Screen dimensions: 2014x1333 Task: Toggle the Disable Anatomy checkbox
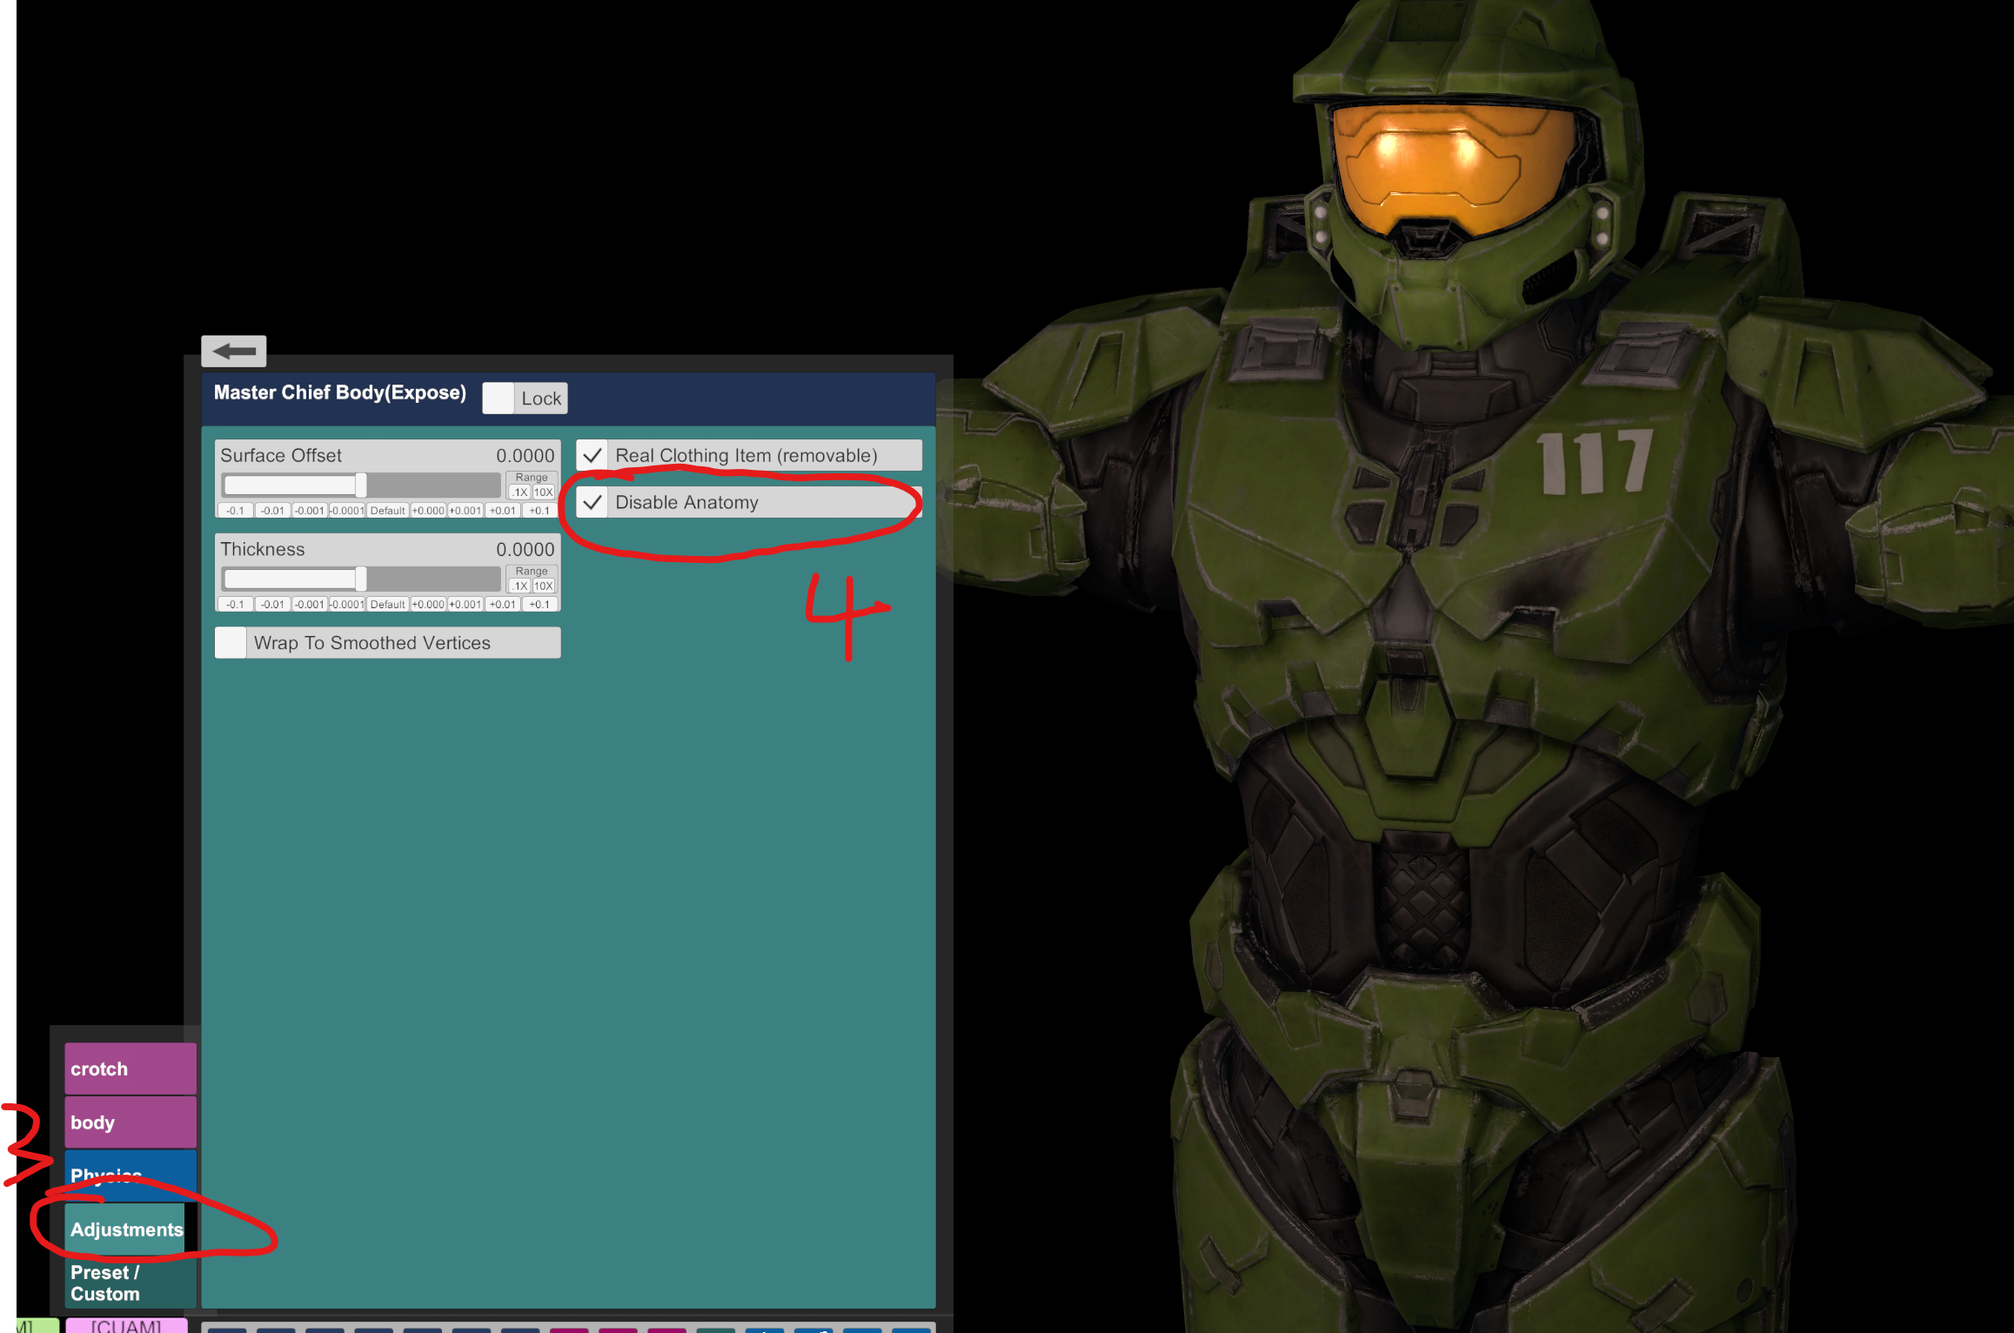point(592,502)
